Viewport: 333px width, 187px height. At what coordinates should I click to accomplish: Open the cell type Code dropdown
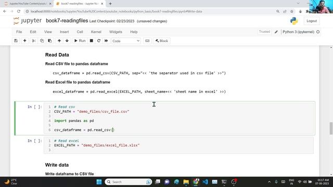(x=126, y=41)
